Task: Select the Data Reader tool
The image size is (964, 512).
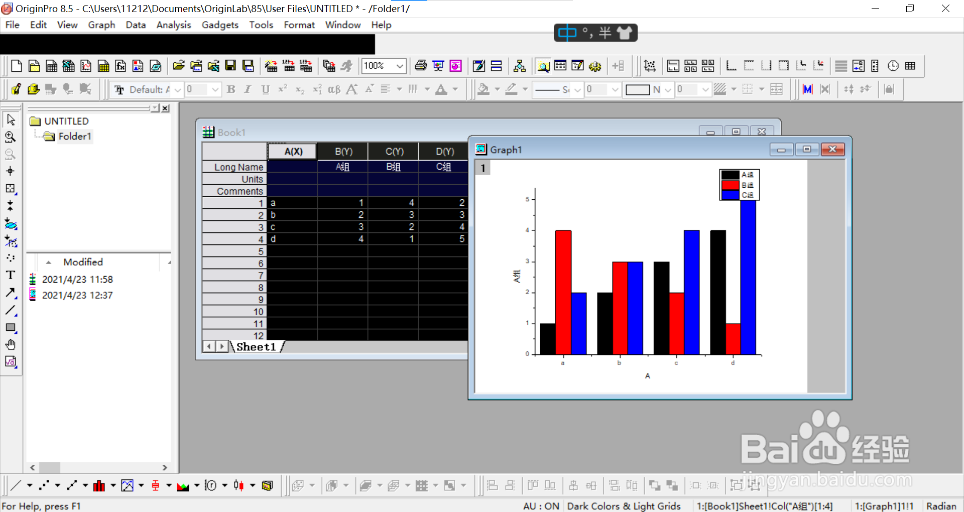Action: click(11, 188)
